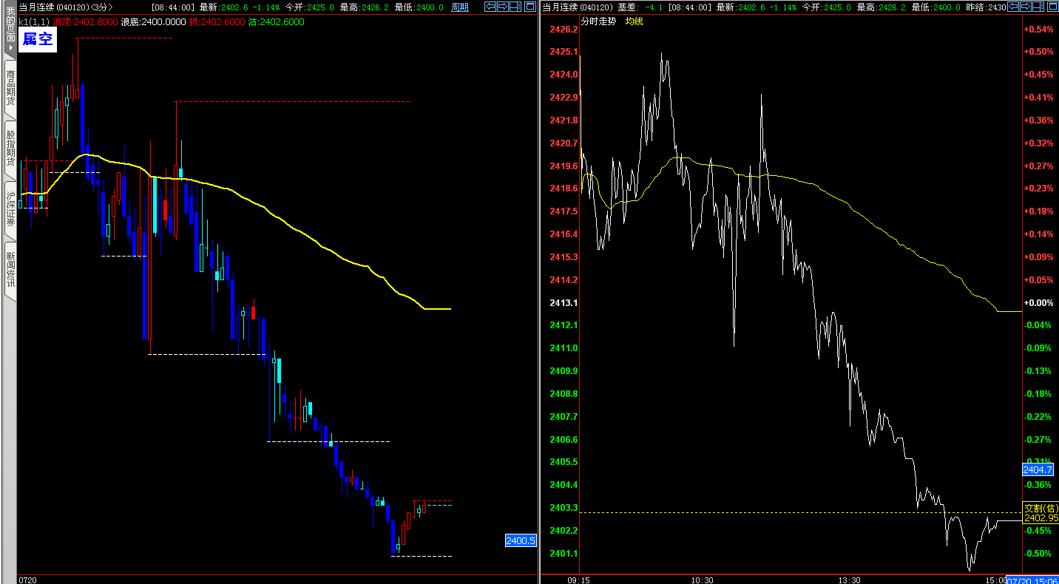Click the 浪底:2400.0000 indicator value
1059x584 pixels.
click(153, 21)
